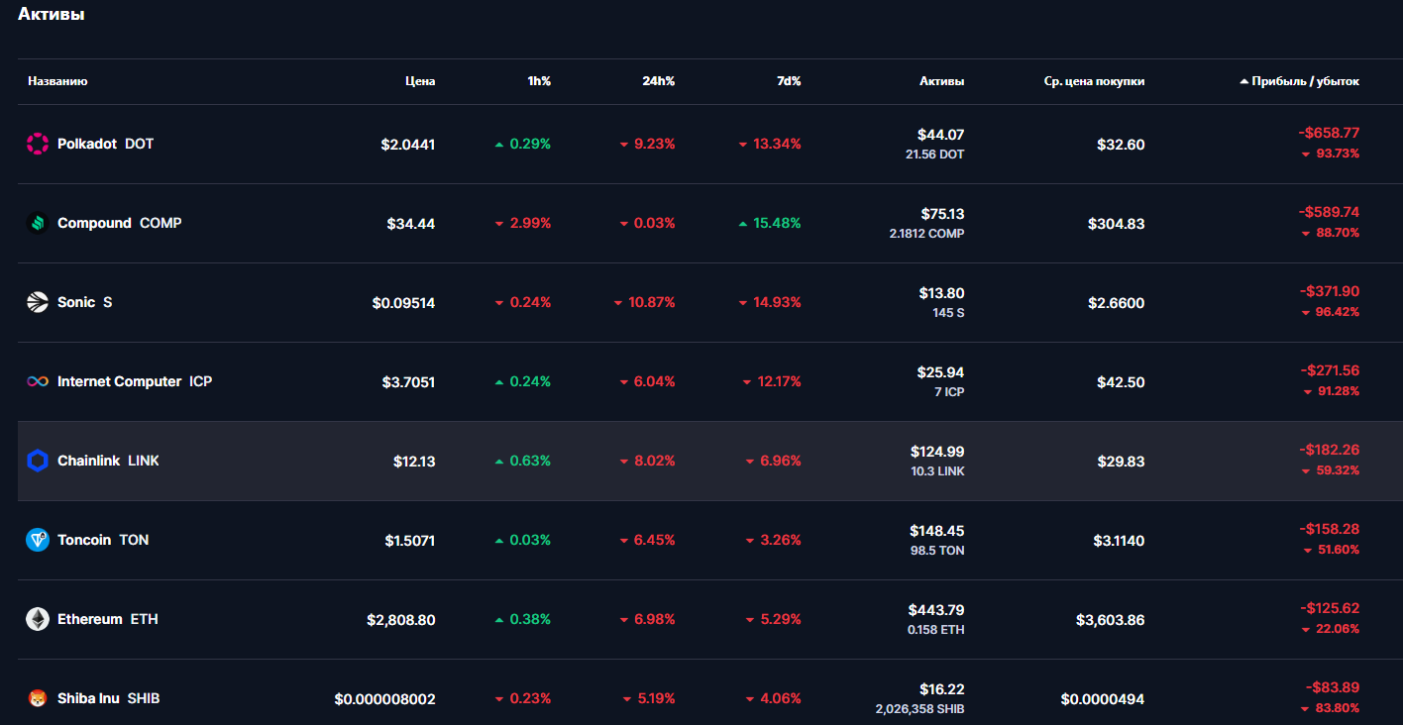Sort by 7d% column header
The image size is (1403, 725).
click(788, 81)
